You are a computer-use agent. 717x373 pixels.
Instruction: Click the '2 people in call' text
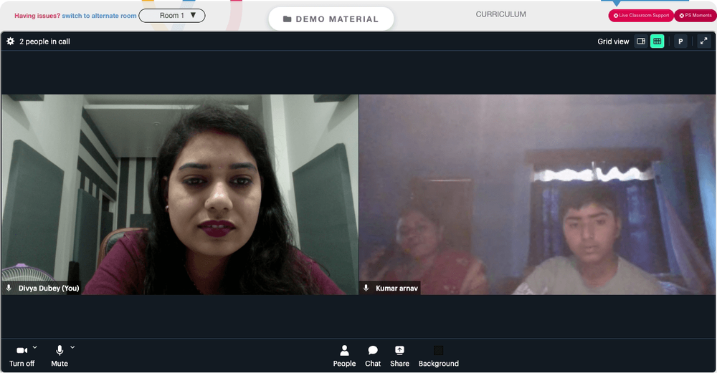click(44, 42)
